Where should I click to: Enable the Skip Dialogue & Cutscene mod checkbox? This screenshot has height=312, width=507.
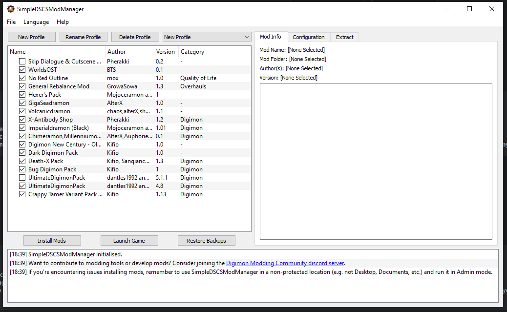[x=22, y=61]
